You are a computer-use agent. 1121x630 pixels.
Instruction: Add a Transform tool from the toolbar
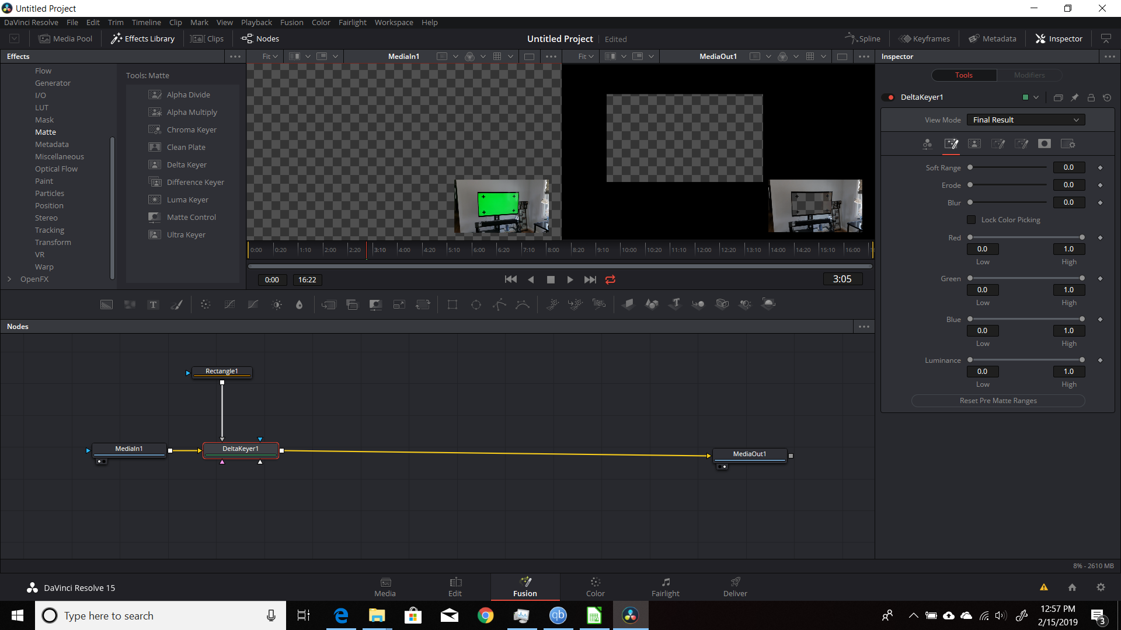click(423, 304)
